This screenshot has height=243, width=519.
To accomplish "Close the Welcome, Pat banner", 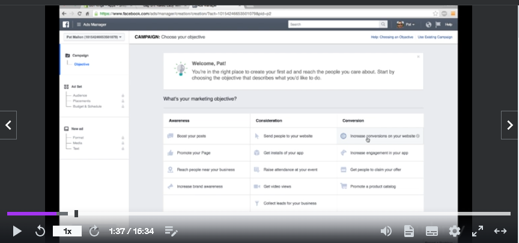I will [x=418, y=57].
